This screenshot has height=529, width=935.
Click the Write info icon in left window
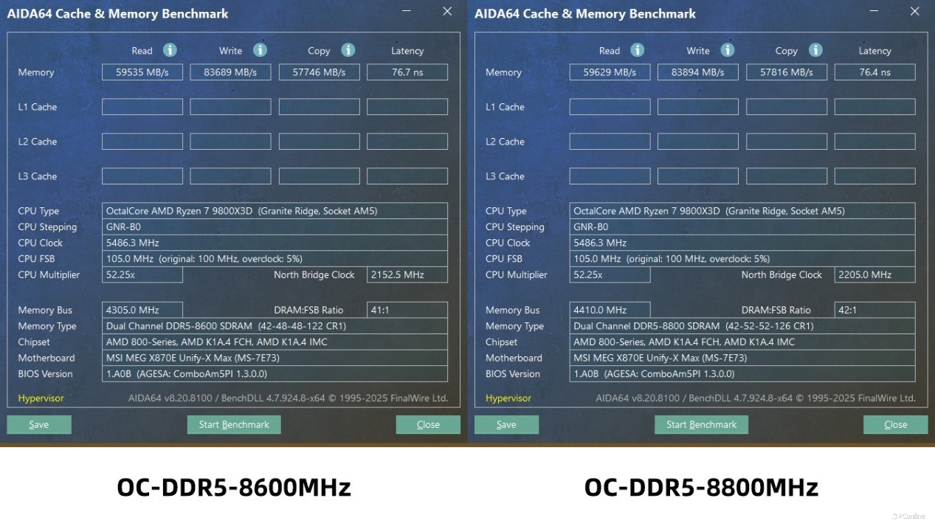point(260,50)
